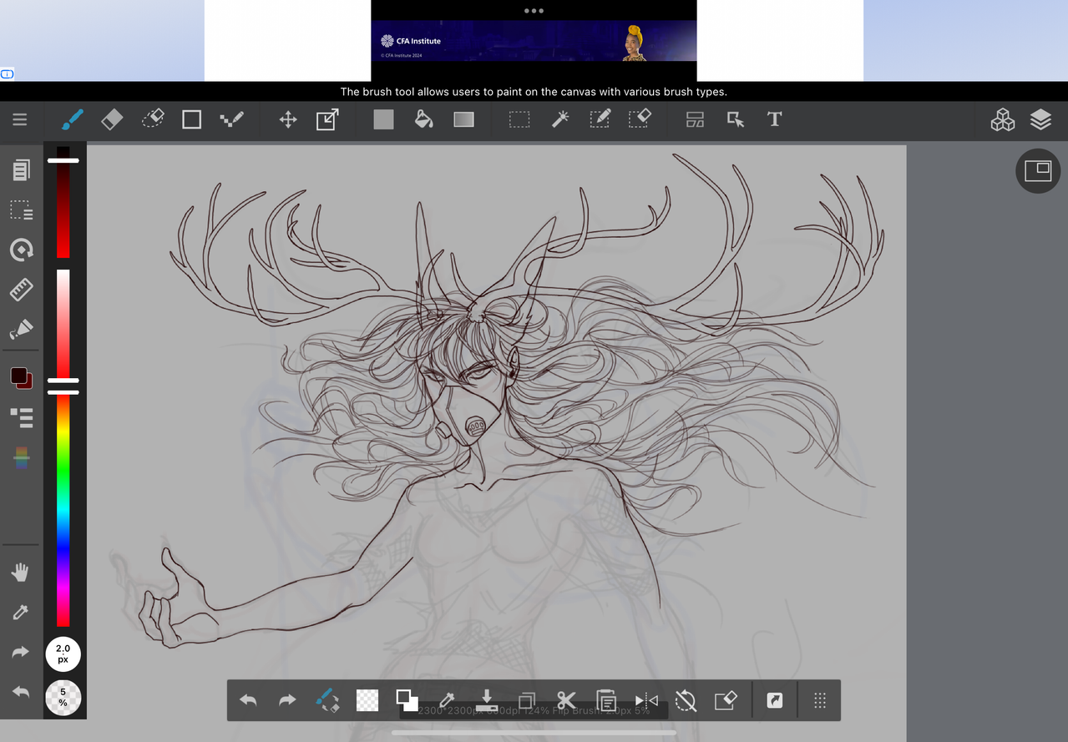Open the ruler snap settings
This screenshot has width=1068, height=742.
point(21,290)
